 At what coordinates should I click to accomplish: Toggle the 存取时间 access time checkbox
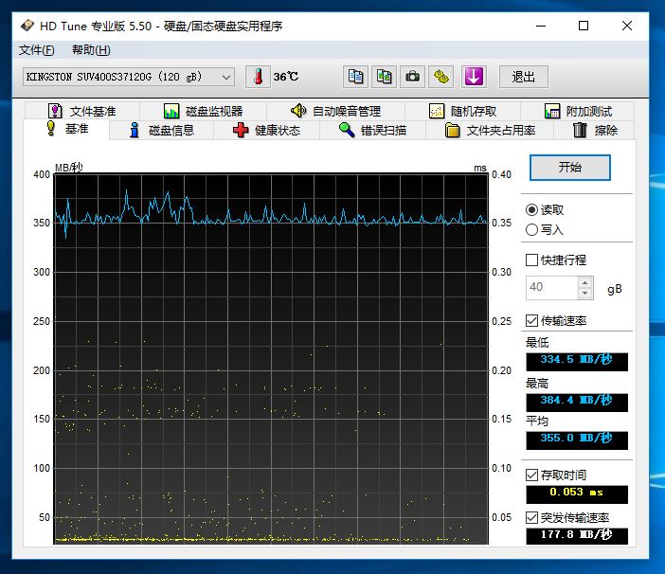(x=531, y=475)
